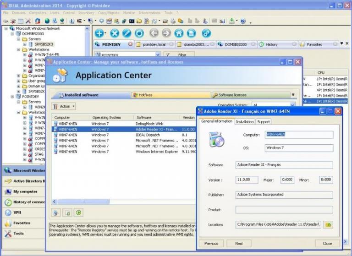Click the blue home navigation icon

click(x=179, y=33)
